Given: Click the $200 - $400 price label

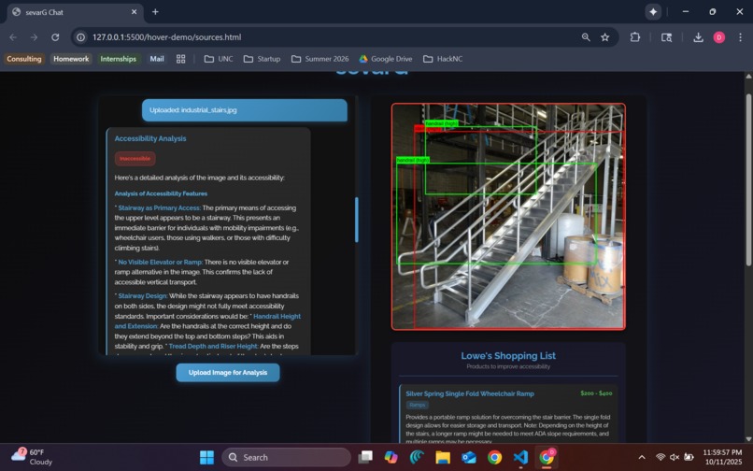Looking at the screenshot, I should (596, 393).
